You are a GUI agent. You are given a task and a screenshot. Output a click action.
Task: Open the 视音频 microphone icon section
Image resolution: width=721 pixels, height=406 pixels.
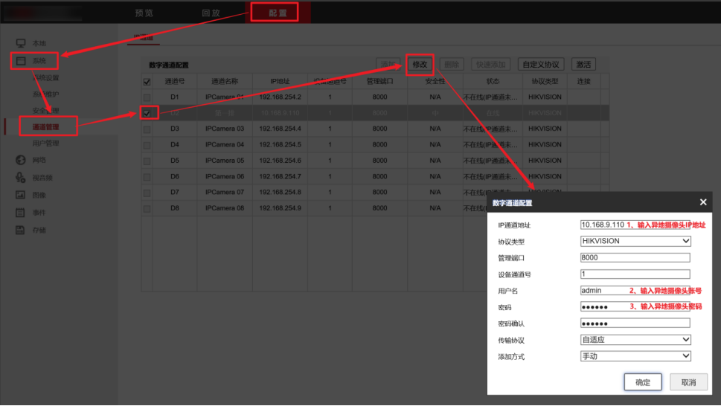click(x=21, y=177)
